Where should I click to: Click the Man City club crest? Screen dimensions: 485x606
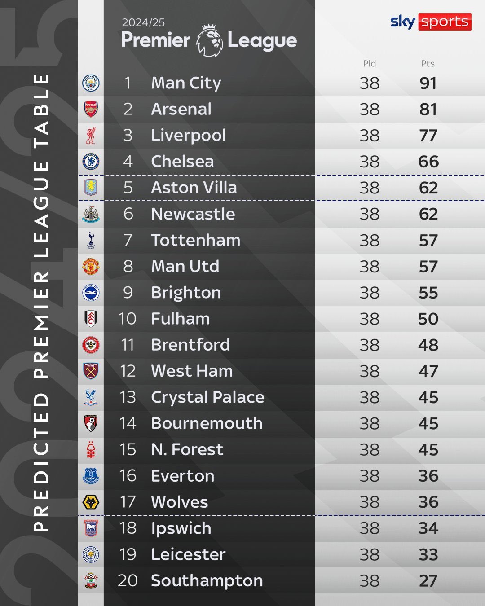point(91,83)
